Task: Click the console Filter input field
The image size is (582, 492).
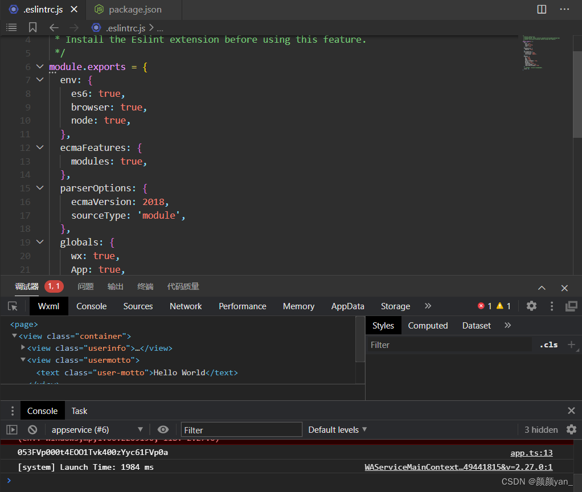Action: point(241,430)
